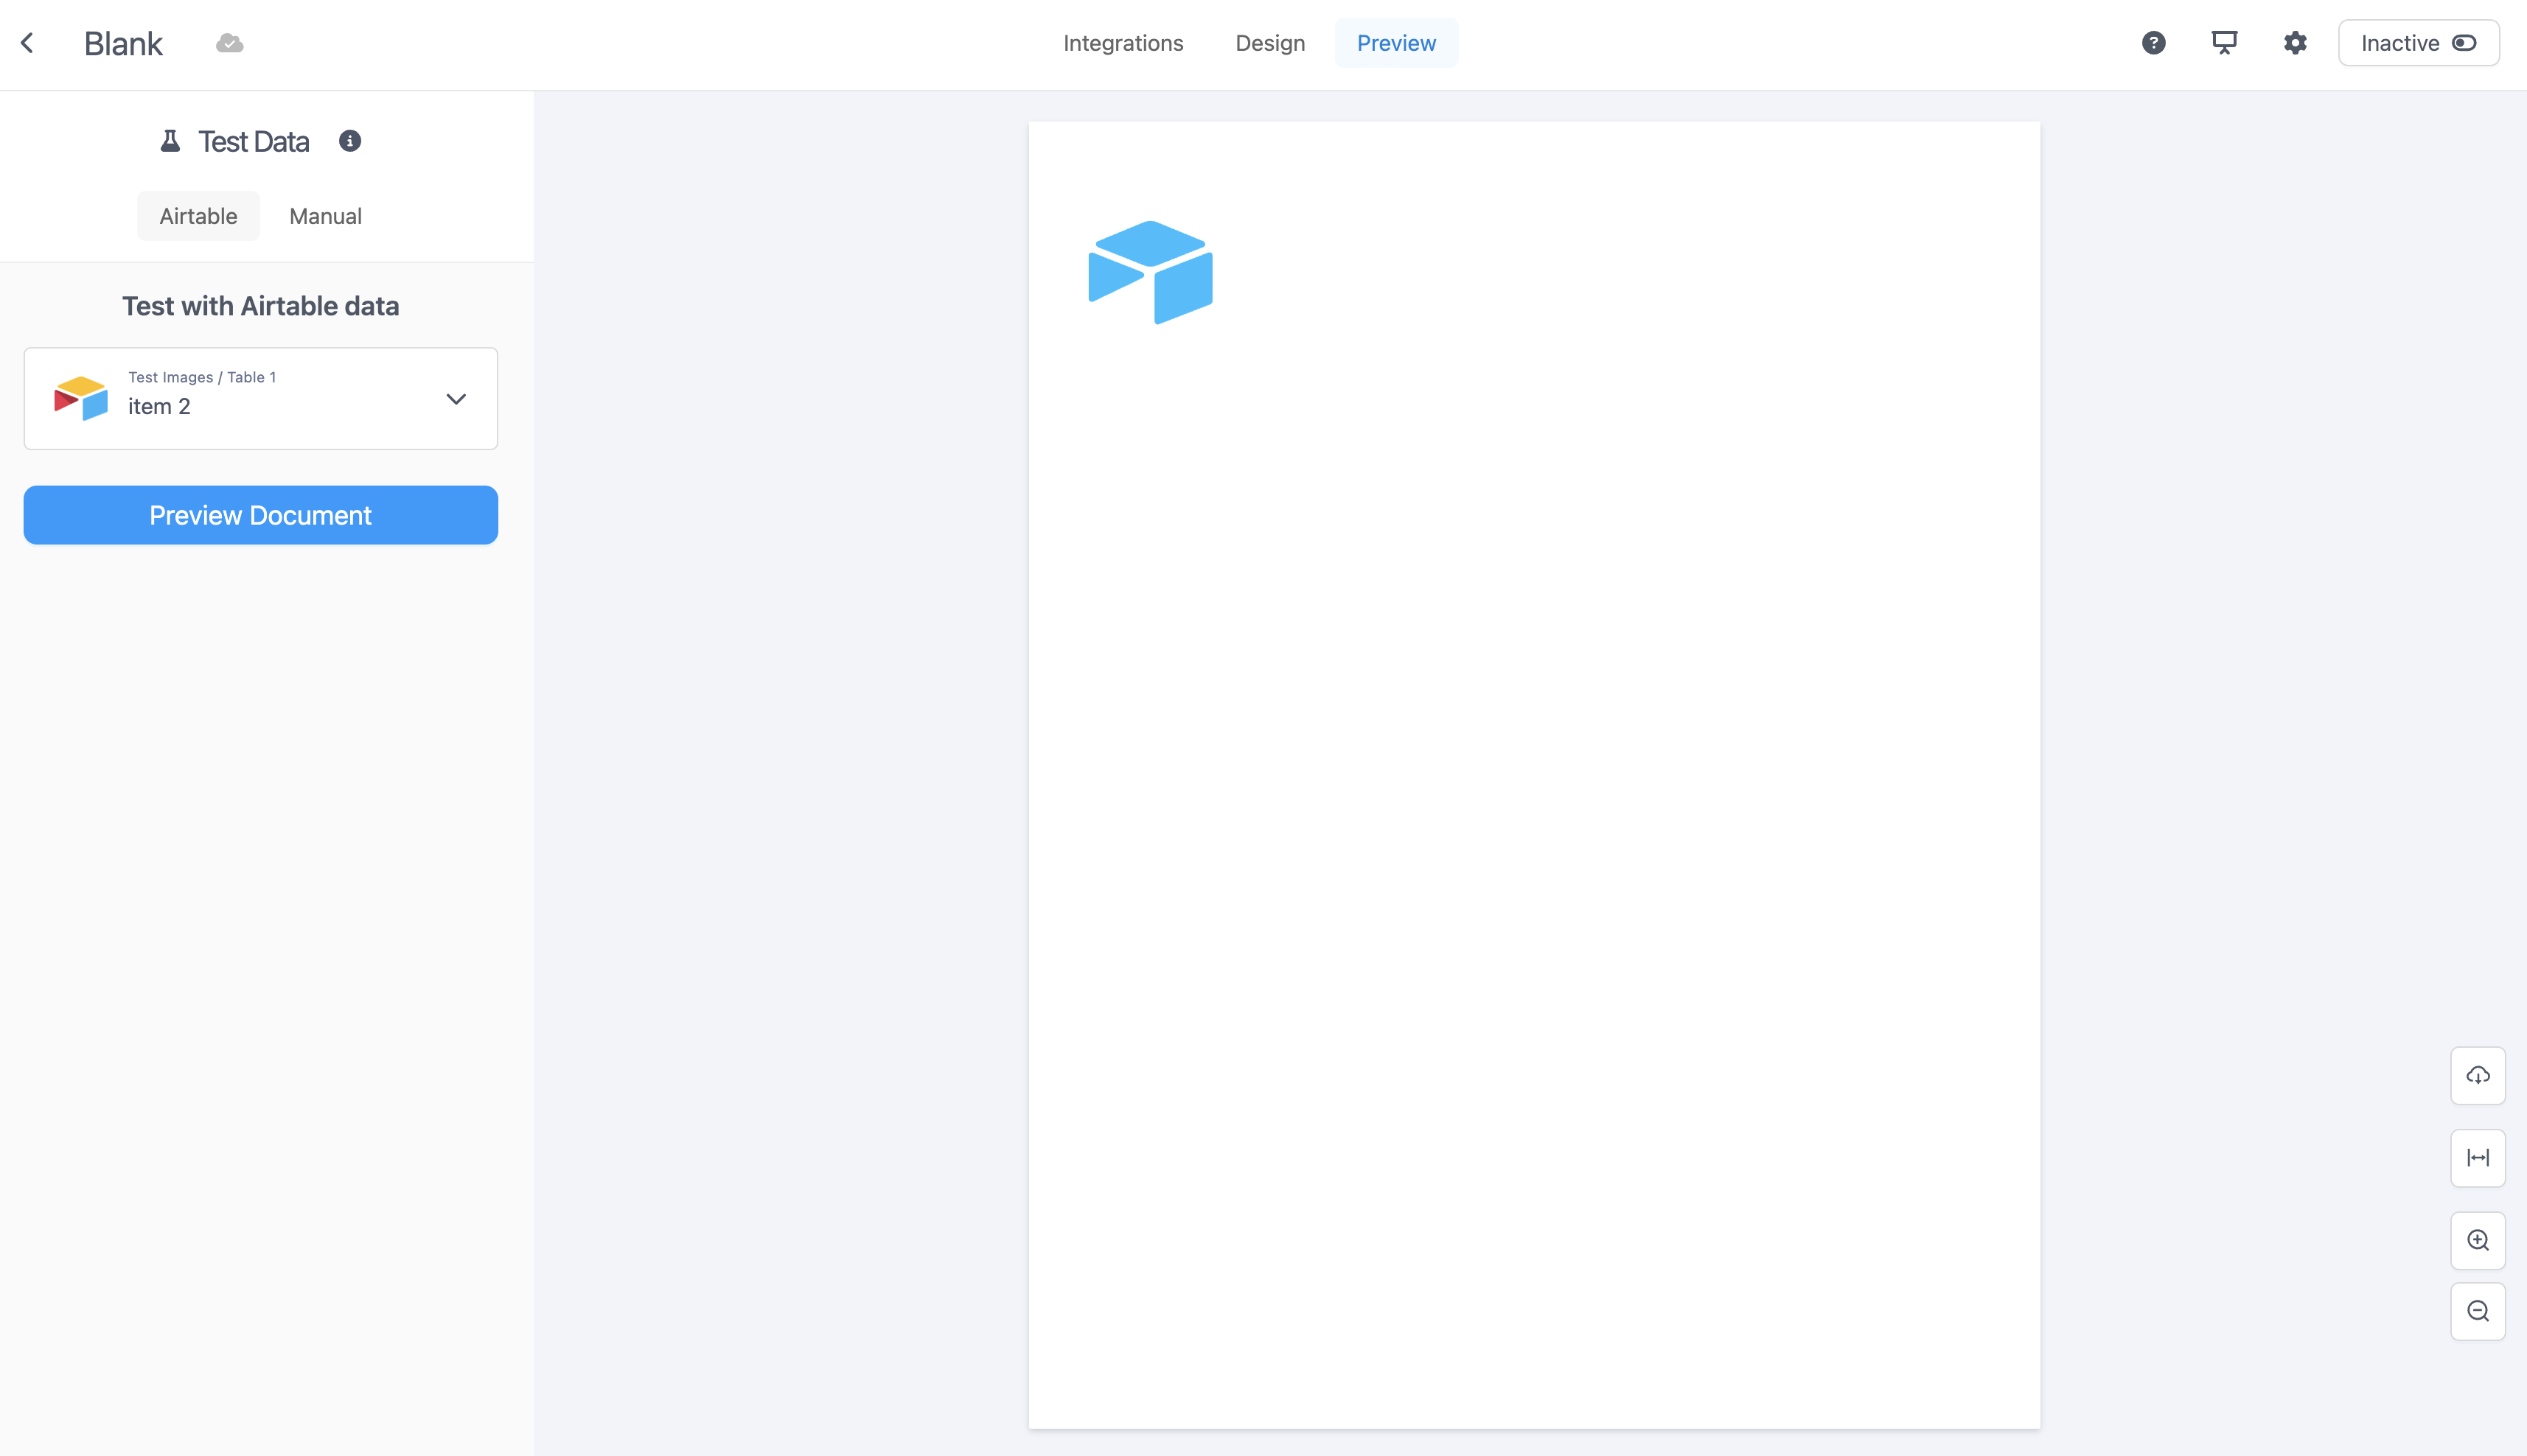The image size is (2527, 1456).
Task: Click the Blank template title
Action: [x=123, y=43]
